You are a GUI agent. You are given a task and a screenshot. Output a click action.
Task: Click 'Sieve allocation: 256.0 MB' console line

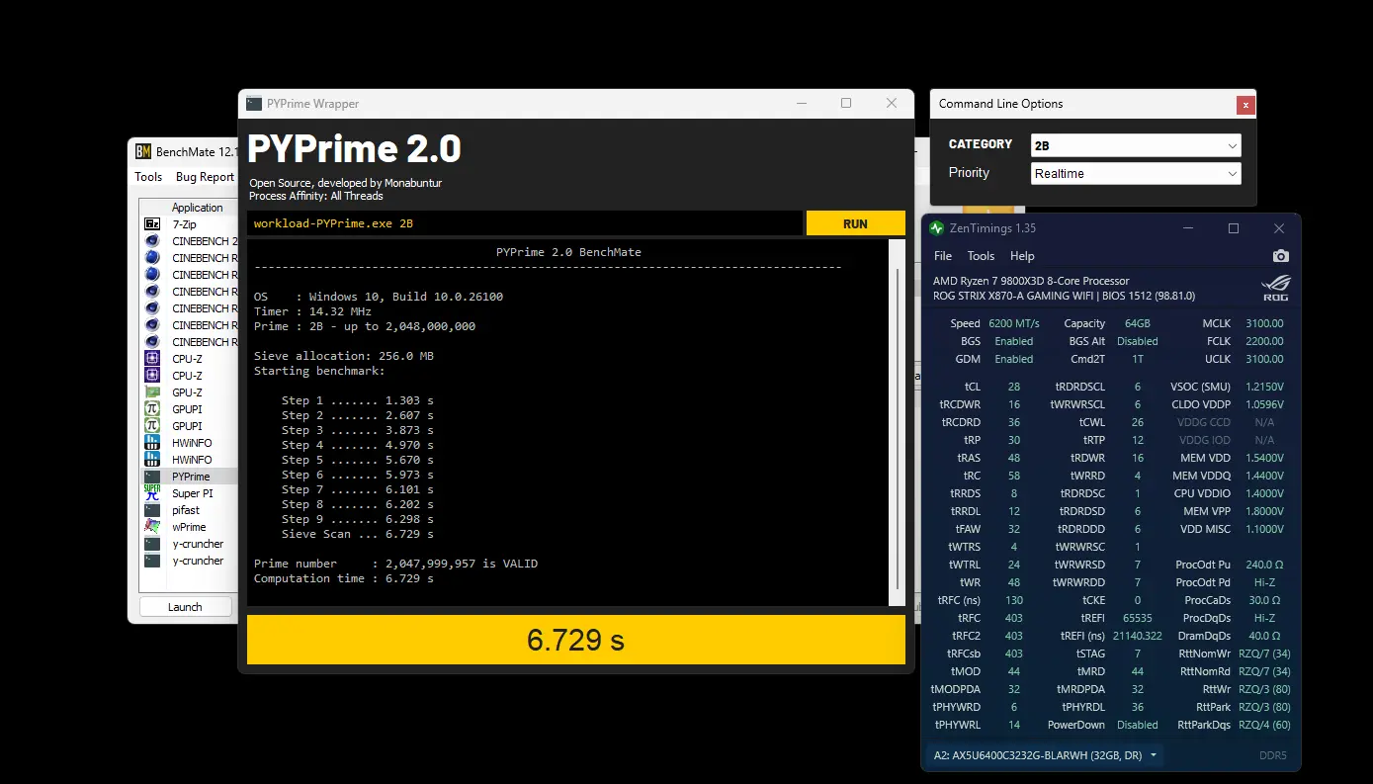[x=344, y=356]
